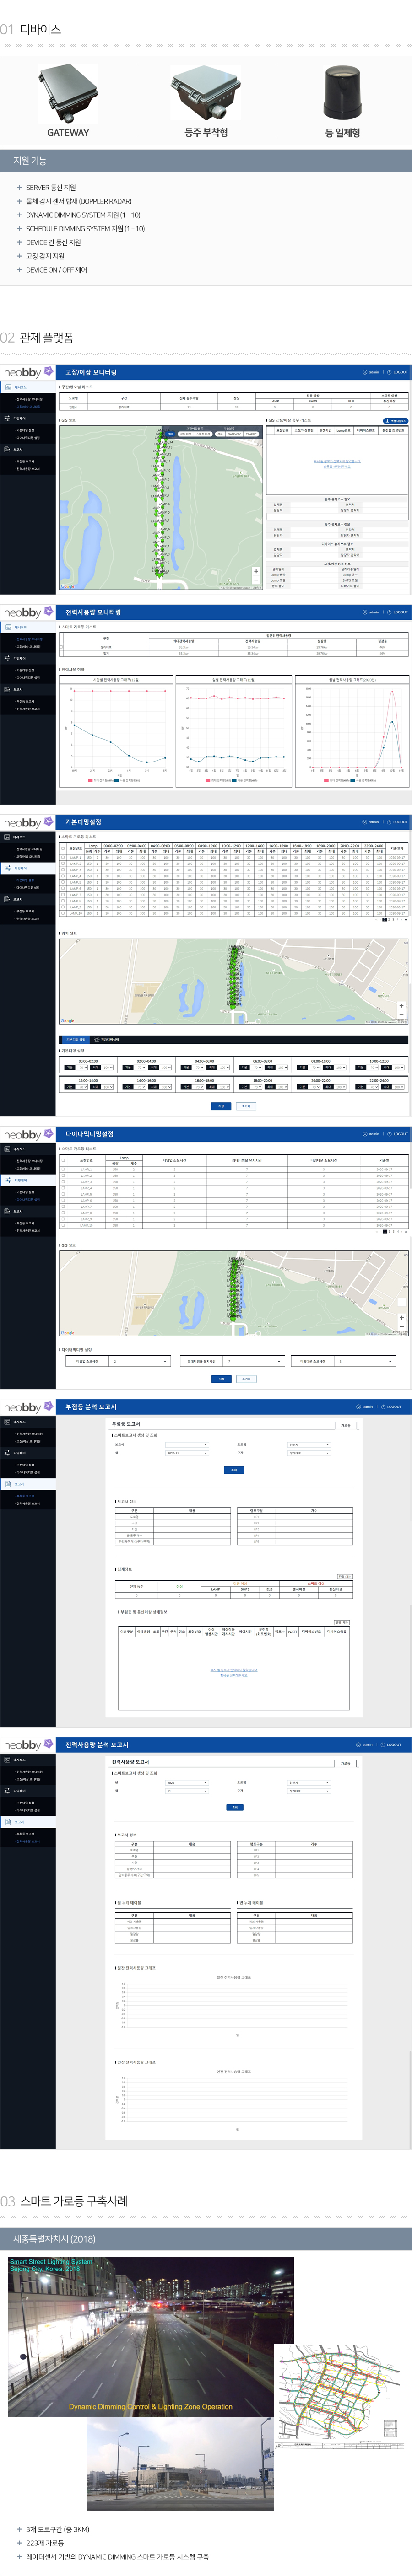Open middle dropdown in 다이나믹디밍값 설정 row
Screen dimensions: 412x2576
pos(254,1361)
